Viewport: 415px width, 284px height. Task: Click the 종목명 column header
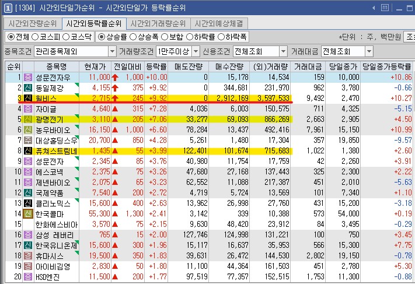pyautogui.click(x=57, y=66)
